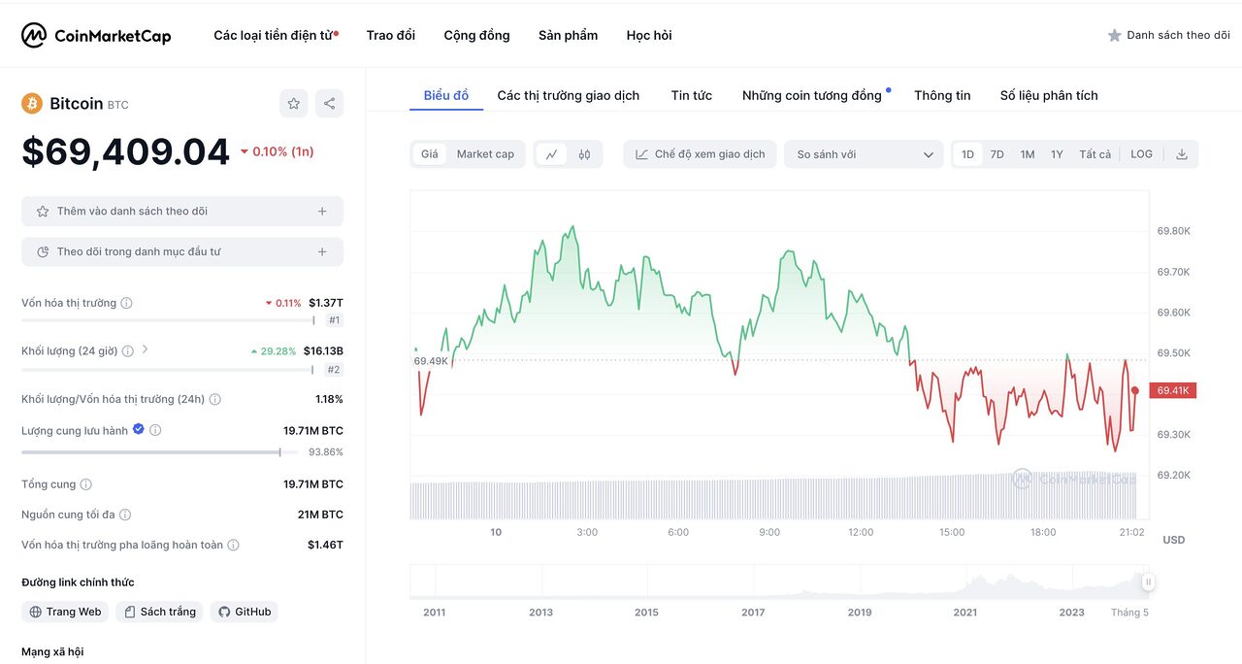Click the Bitcoin orange coin icon
Viewport: 1242px width, 664px height.
click(32, 104)
